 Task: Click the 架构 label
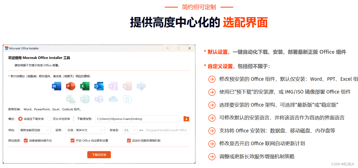pos(12,130)
